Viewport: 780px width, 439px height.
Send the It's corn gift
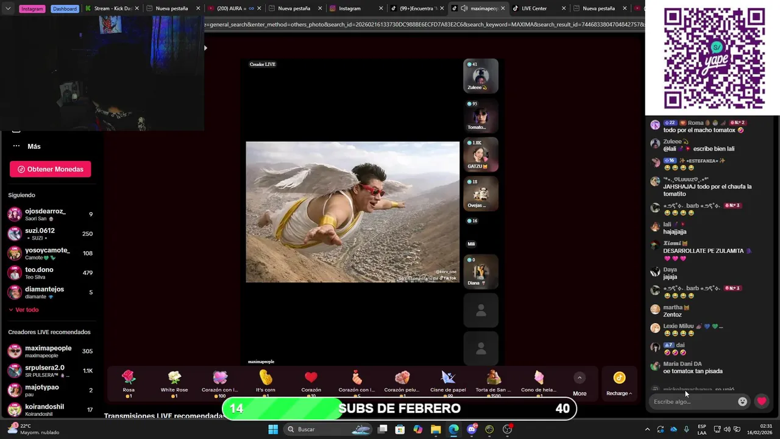[266, 384]
